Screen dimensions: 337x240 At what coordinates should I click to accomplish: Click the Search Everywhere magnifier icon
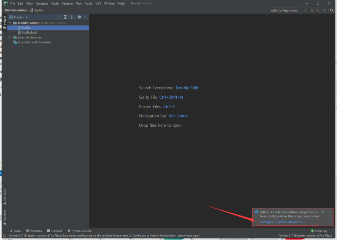332,10
